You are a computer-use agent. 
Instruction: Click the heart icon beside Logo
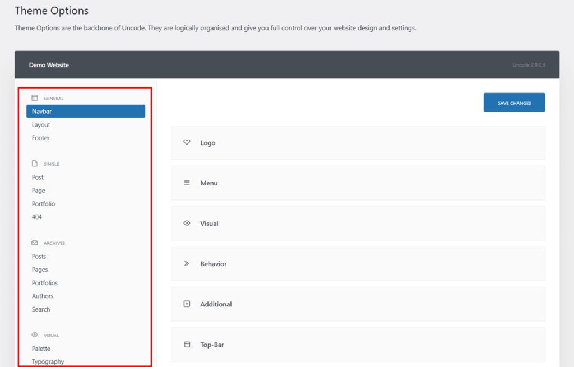187,142
